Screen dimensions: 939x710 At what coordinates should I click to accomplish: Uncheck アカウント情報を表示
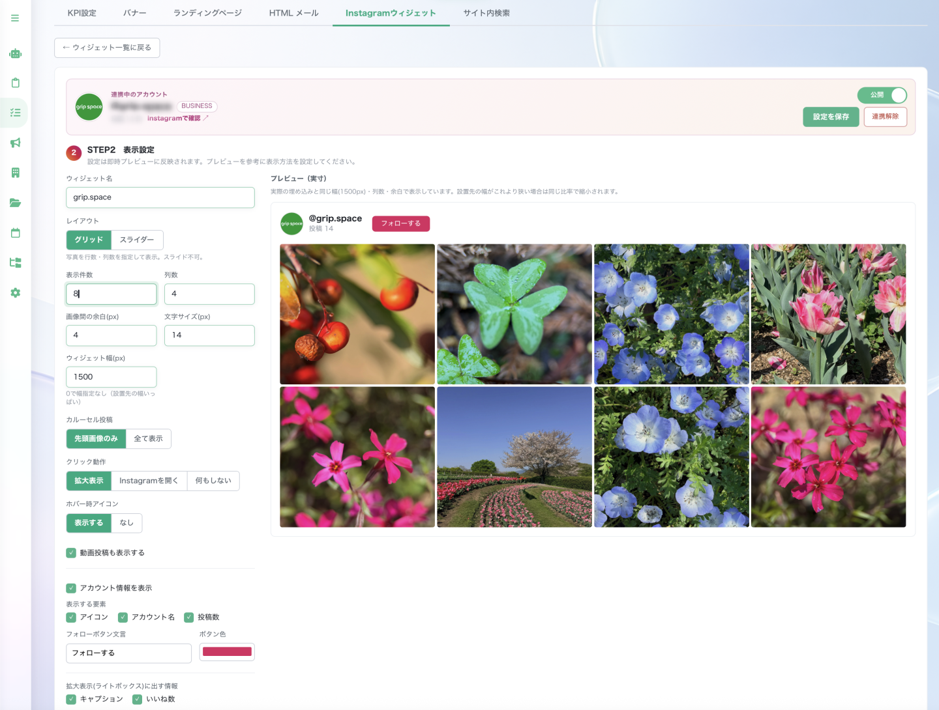[x=71, y=588]
